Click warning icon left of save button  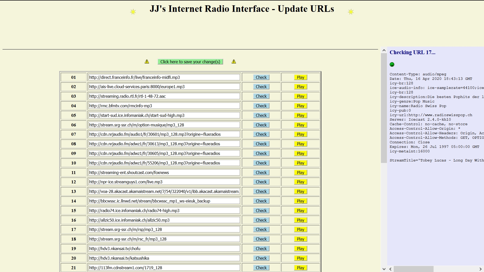147,62
